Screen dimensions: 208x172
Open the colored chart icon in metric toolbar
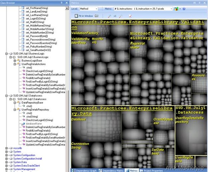[176, 9]
